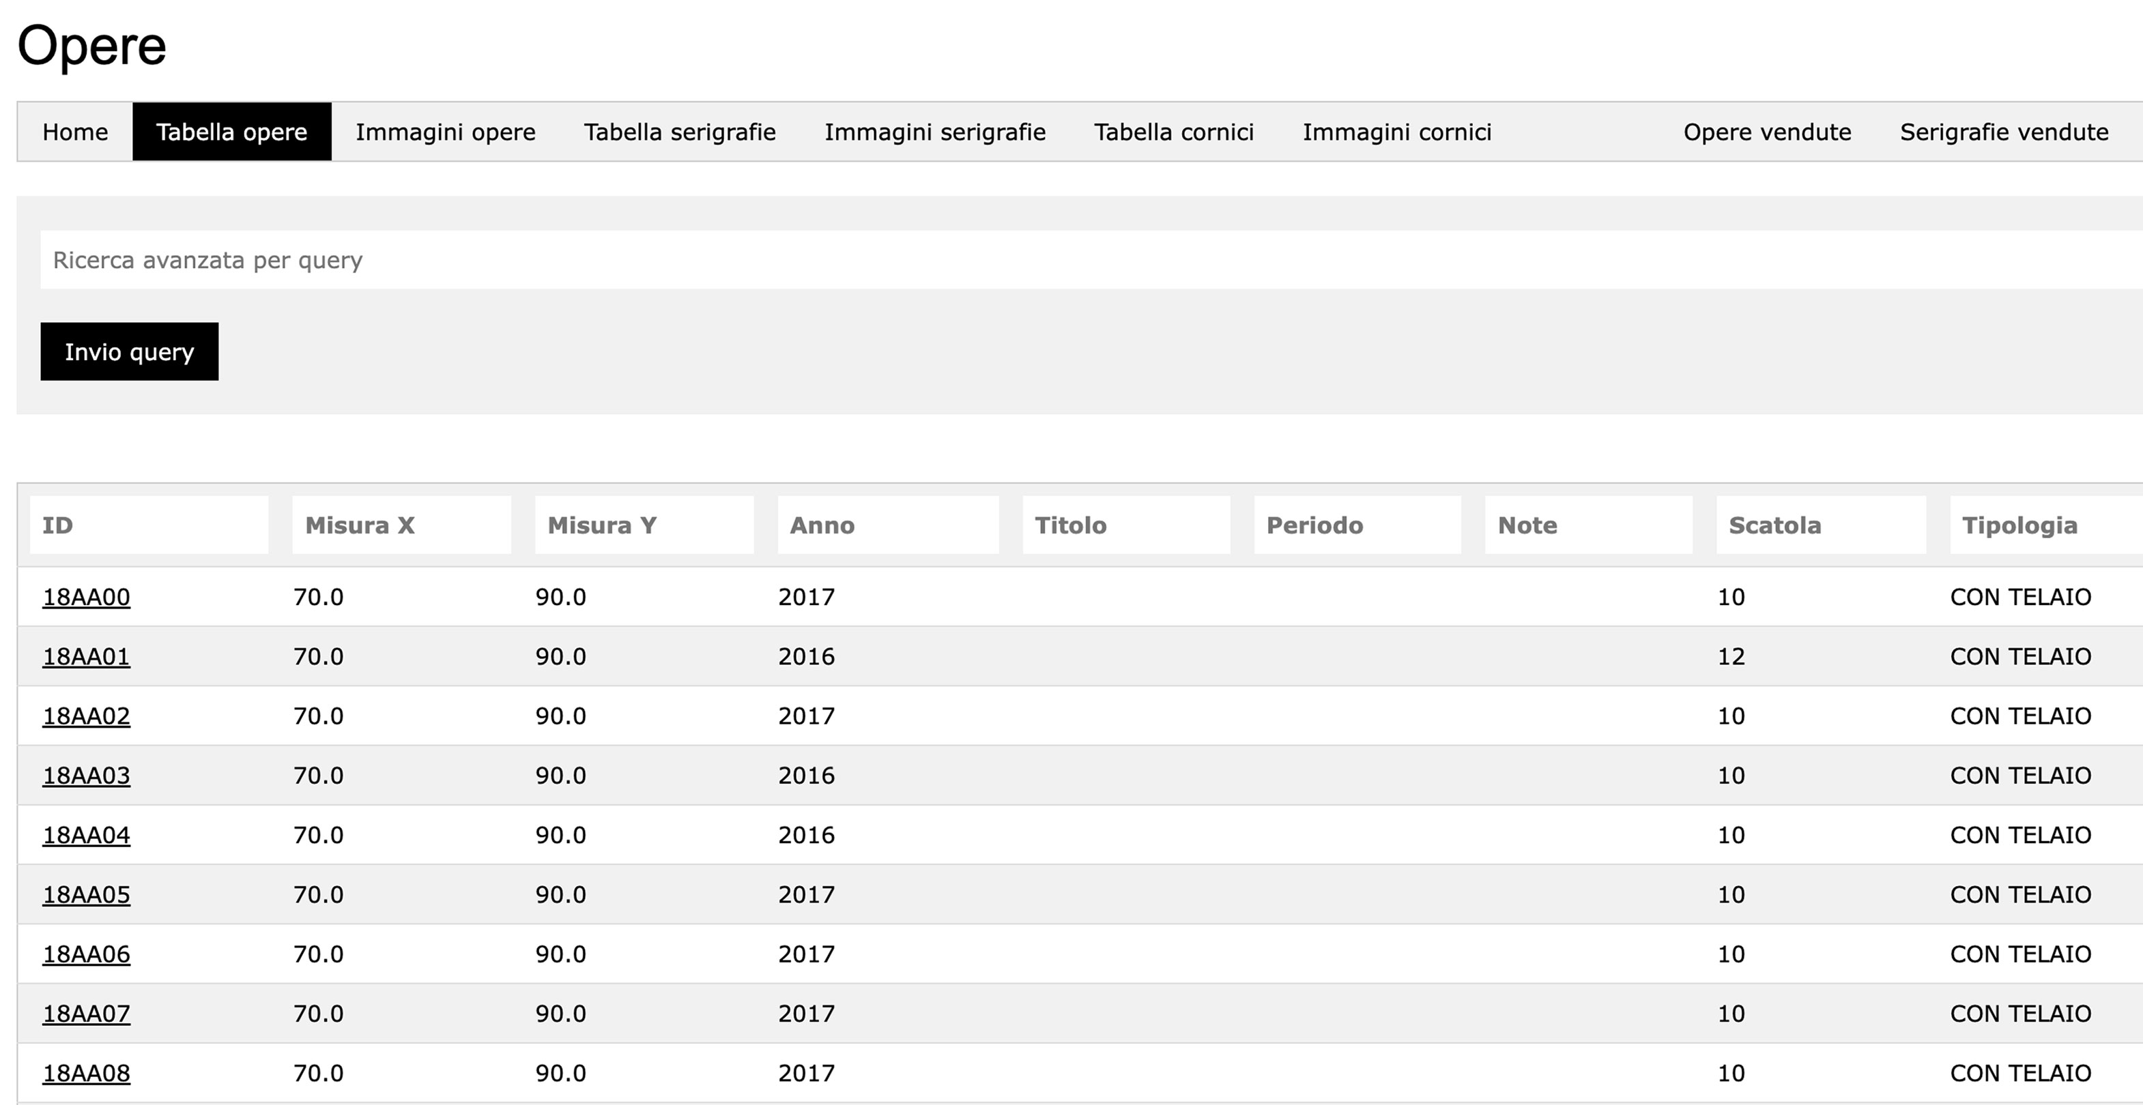
Task: Select Scatola value 12 in row 18AA01
Action: [1731, 657]
